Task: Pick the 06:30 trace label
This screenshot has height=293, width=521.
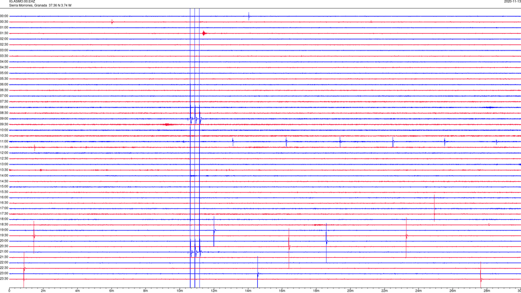Action: pos(4,90)
